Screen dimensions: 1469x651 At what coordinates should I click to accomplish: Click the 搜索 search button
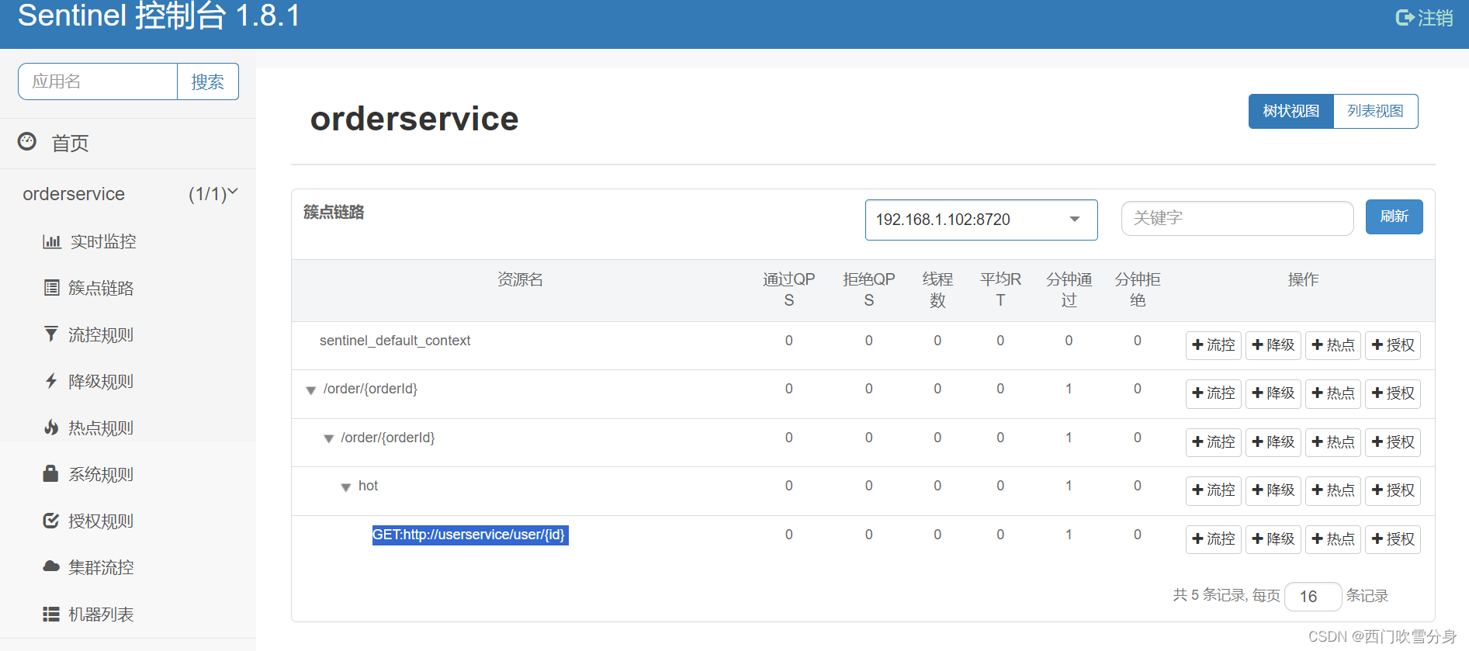click(207, 81)
